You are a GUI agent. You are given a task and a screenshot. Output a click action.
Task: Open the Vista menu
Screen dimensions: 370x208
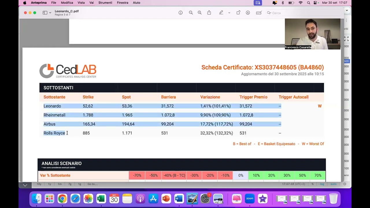tap(81, 3)
